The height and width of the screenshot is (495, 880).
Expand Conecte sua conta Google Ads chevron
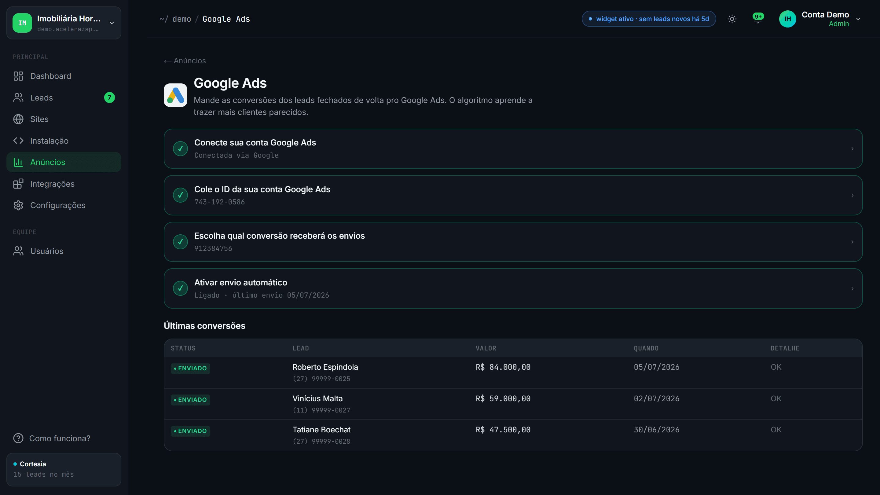point(852,148)
